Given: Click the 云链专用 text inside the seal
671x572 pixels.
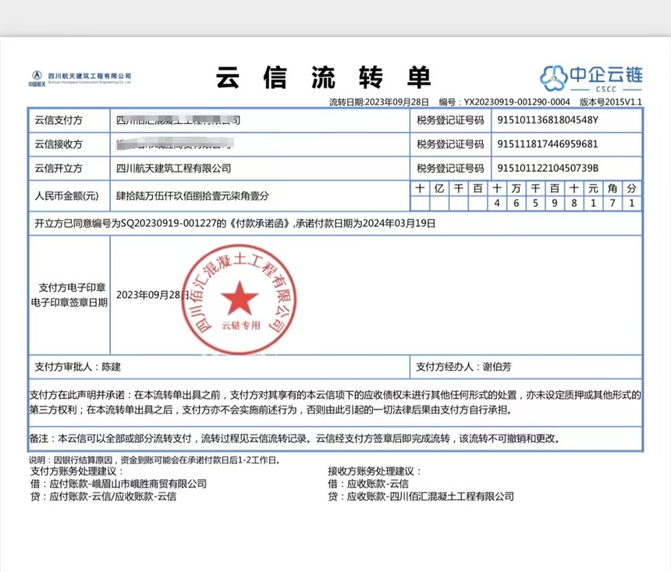Looking at the screenshot, I should 241,325.
